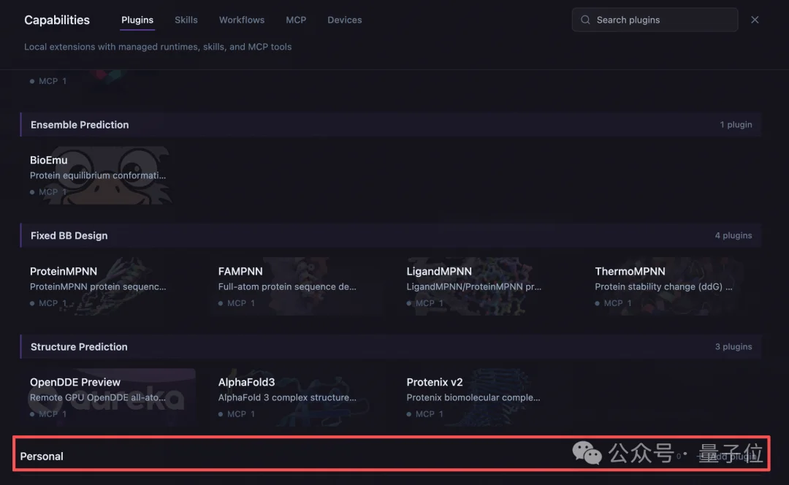Click the MCP 1 badge under LigandMPNN
The height and width of the screenshot is (485, 789).
pyautogui.click(x=425, y=303)
